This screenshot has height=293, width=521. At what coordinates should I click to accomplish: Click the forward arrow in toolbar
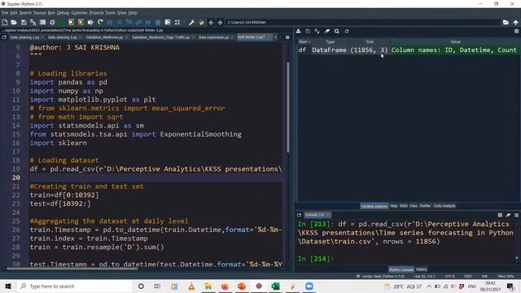[220, 22]
